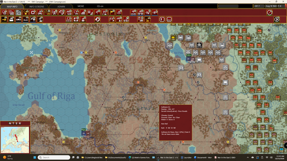This screenshot has height=161, width=287.
Task: Select the tank with explosion mode
Action: [40, 19]
